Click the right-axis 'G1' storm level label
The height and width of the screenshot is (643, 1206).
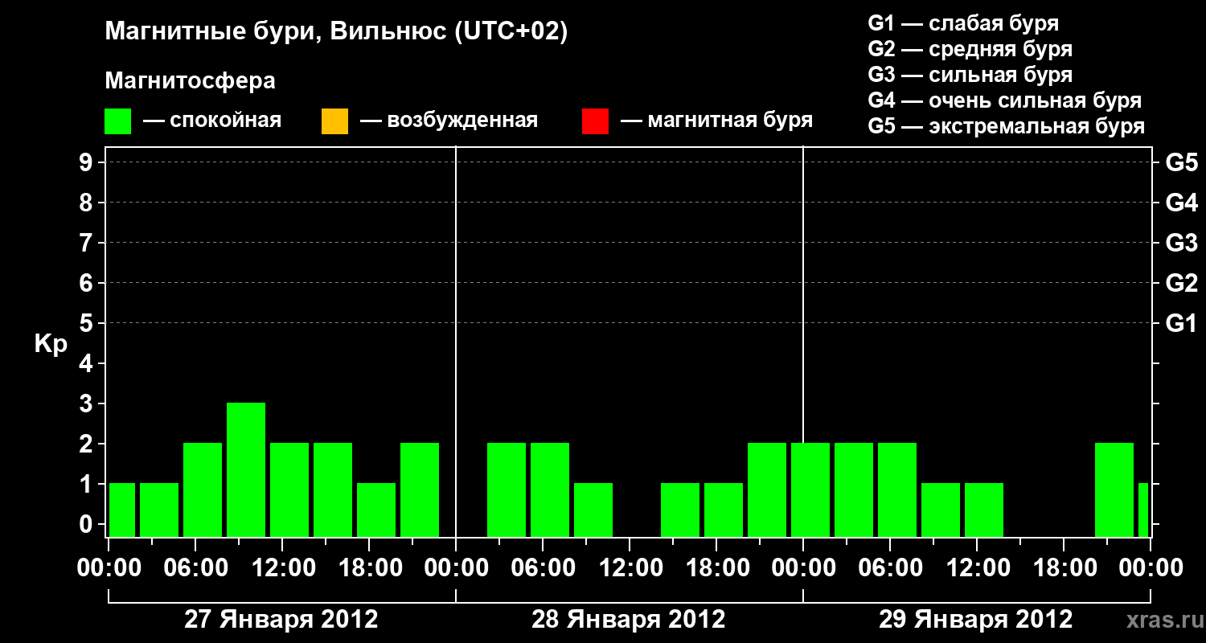[x=1182, y=323]
